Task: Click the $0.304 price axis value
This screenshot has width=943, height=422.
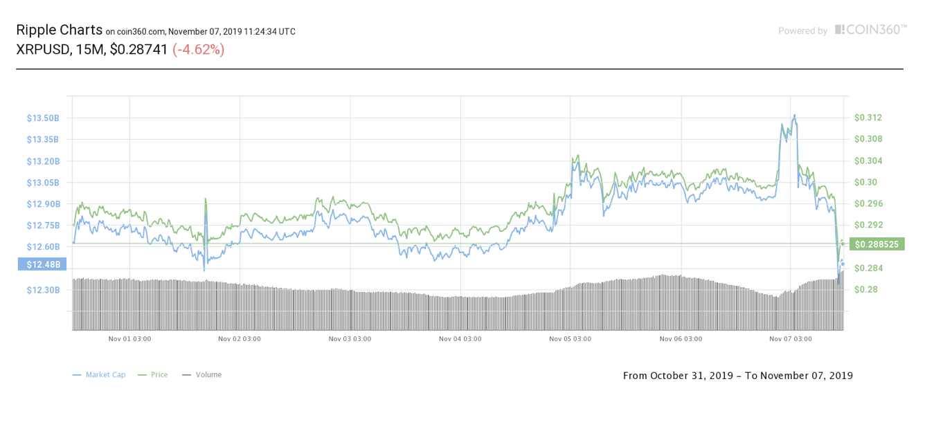Action: pyautogui.click(x=868, y=160)
